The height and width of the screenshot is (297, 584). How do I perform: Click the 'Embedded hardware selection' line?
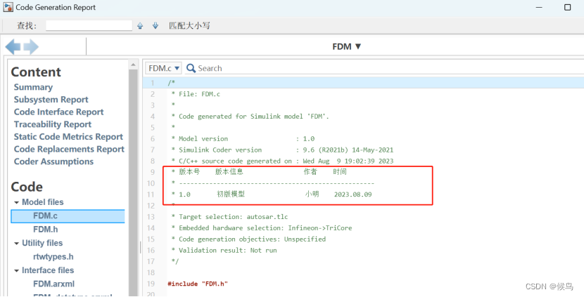pyautogui.click(x=262, y=228)
